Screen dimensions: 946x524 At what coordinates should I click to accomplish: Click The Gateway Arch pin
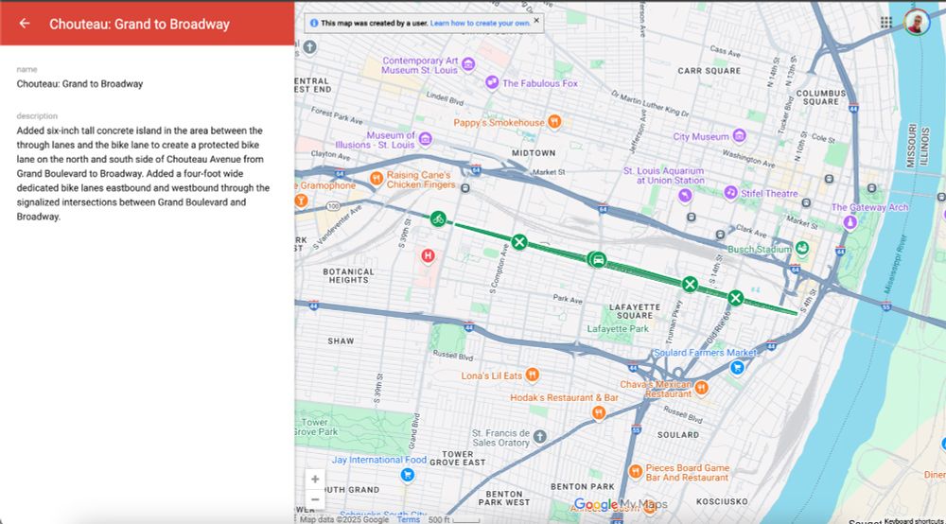[x=850, y=222]
